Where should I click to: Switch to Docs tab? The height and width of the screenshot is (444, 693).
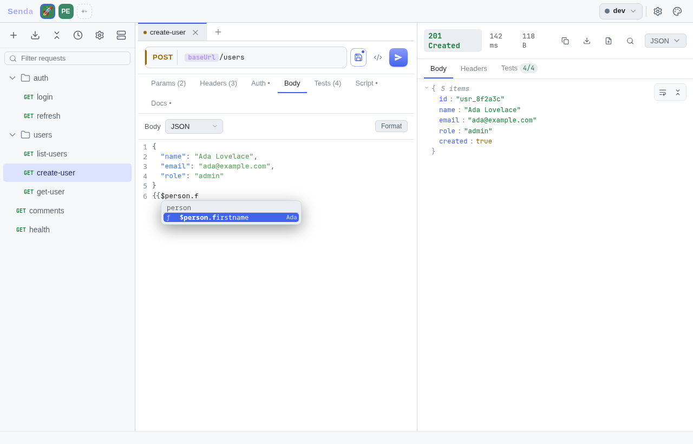(161, 103)
